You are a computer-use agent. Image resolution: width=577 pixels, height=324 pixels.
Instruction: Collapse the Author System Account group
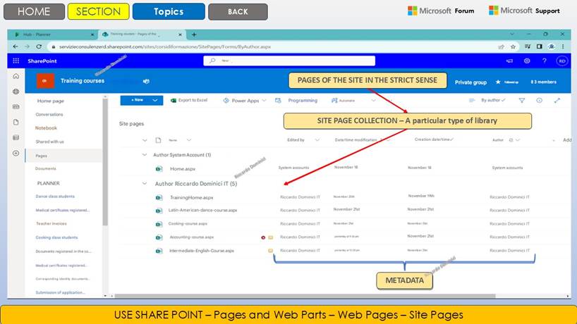tap(145, 155)
